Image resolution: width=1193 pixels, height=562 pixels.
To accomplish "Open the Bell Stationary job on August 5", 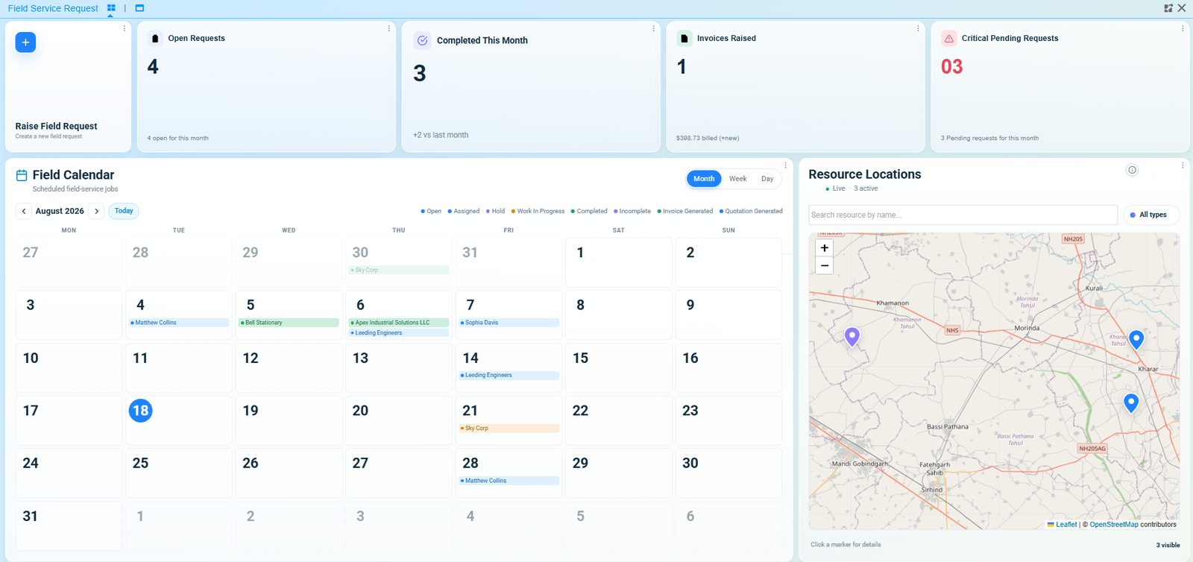I will tap(289, 323).
